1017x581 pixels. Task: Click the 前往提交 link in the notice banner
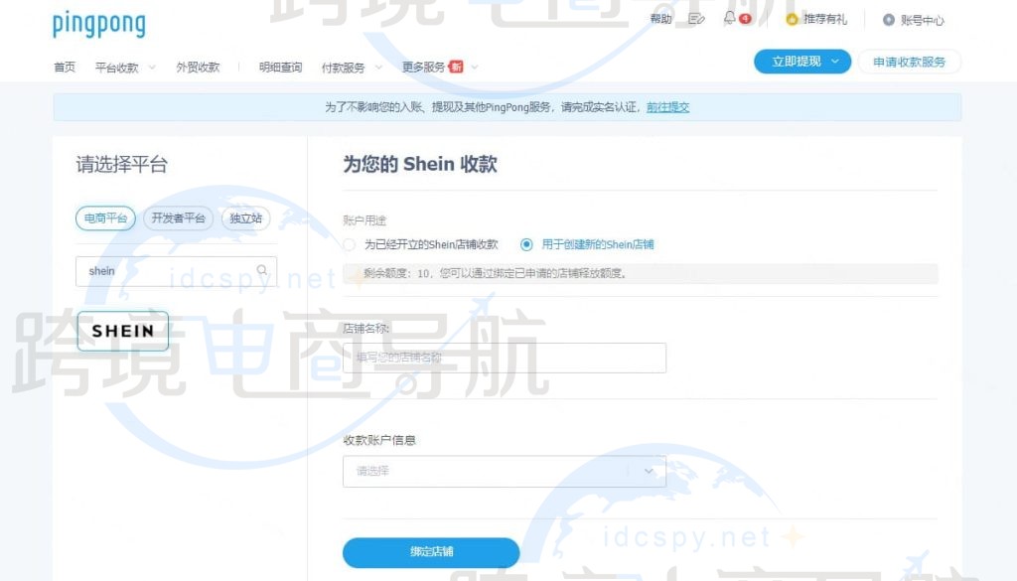(x=667, y=106)
